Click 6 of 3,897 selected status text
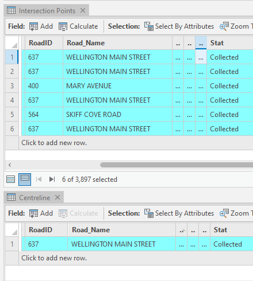This screenshot has height=281, width=253. [x=90, y=179]
